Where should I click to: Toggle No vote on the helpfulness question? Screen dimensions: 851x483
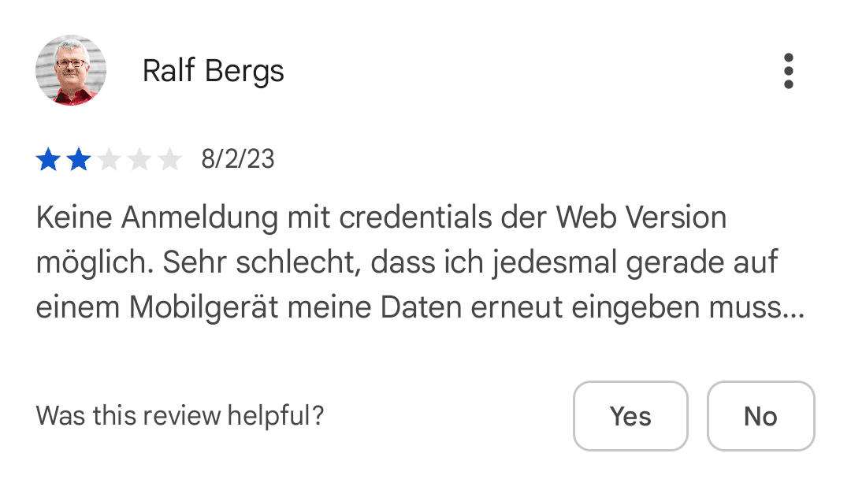pyautogui.click(x=760, y=416)
